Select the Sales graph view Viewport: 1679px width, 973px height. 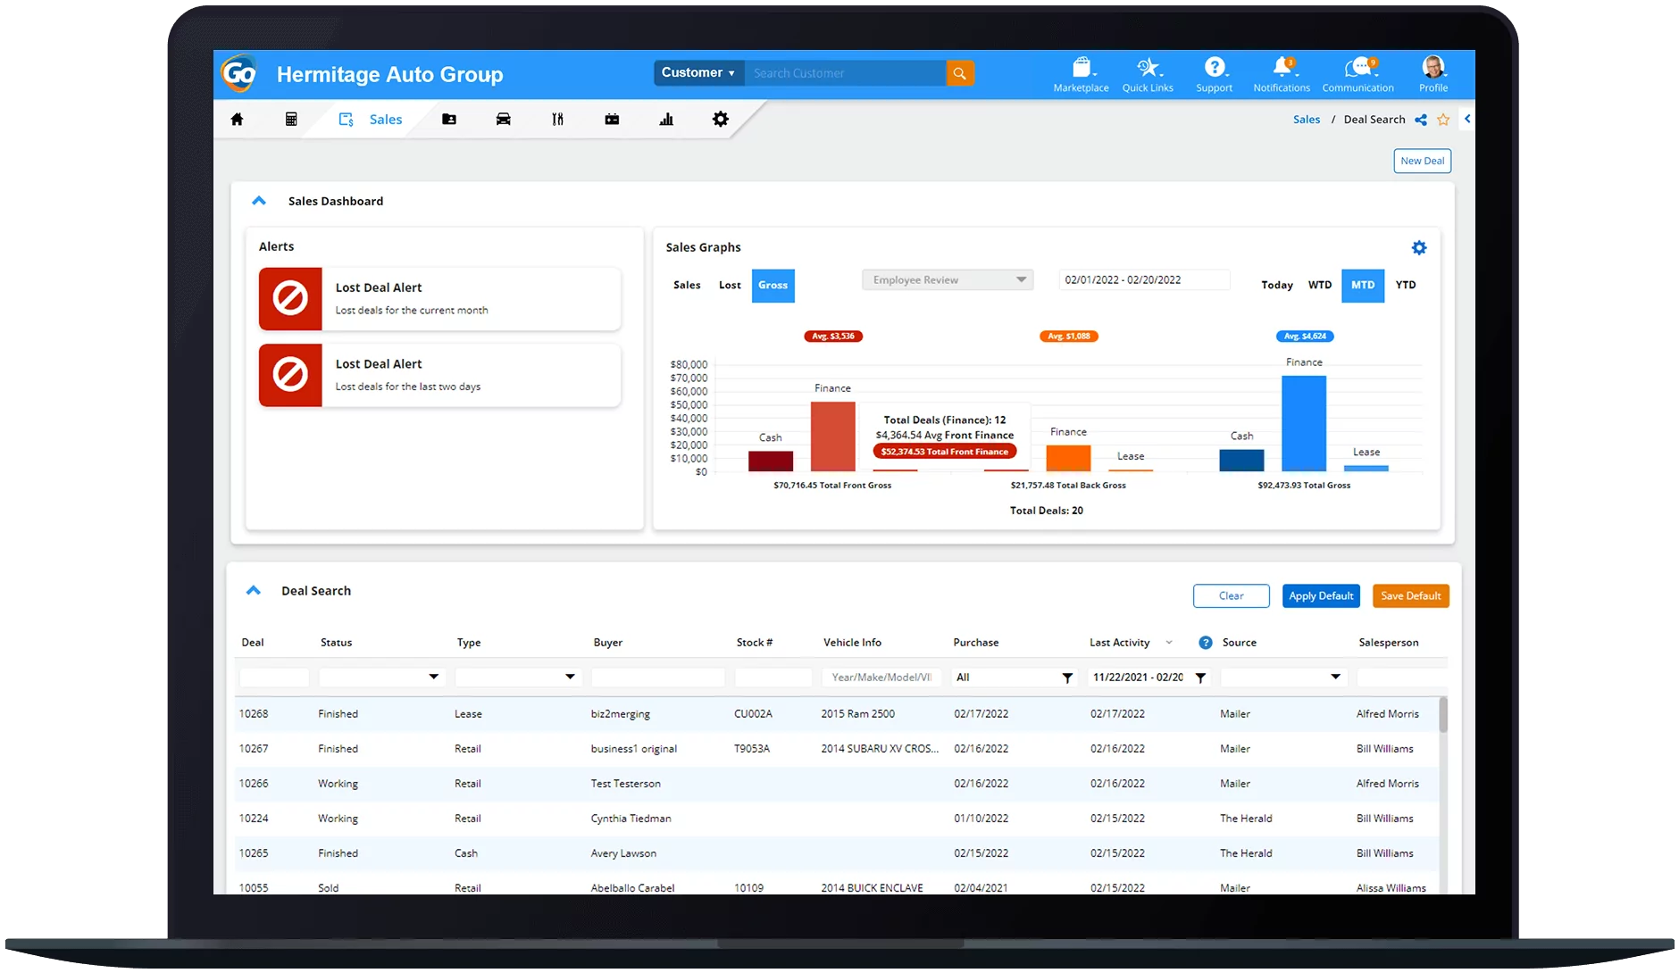click(x=686, y=285)
